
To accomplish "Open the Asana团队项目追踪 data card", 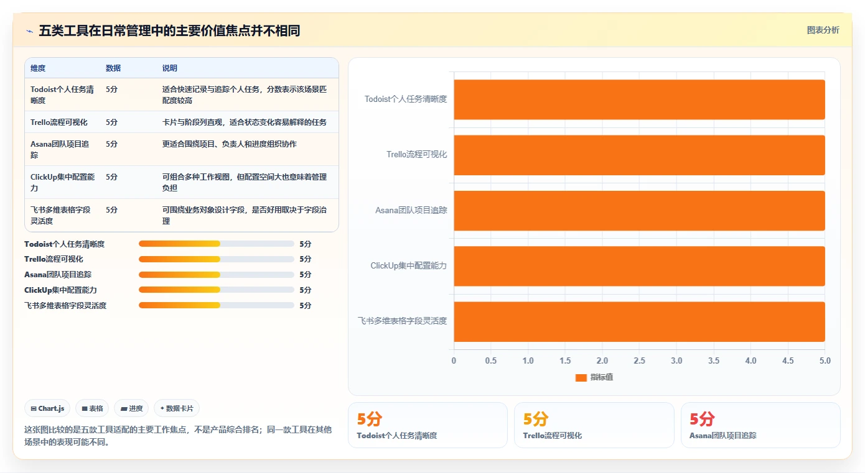I will [760, 425].
